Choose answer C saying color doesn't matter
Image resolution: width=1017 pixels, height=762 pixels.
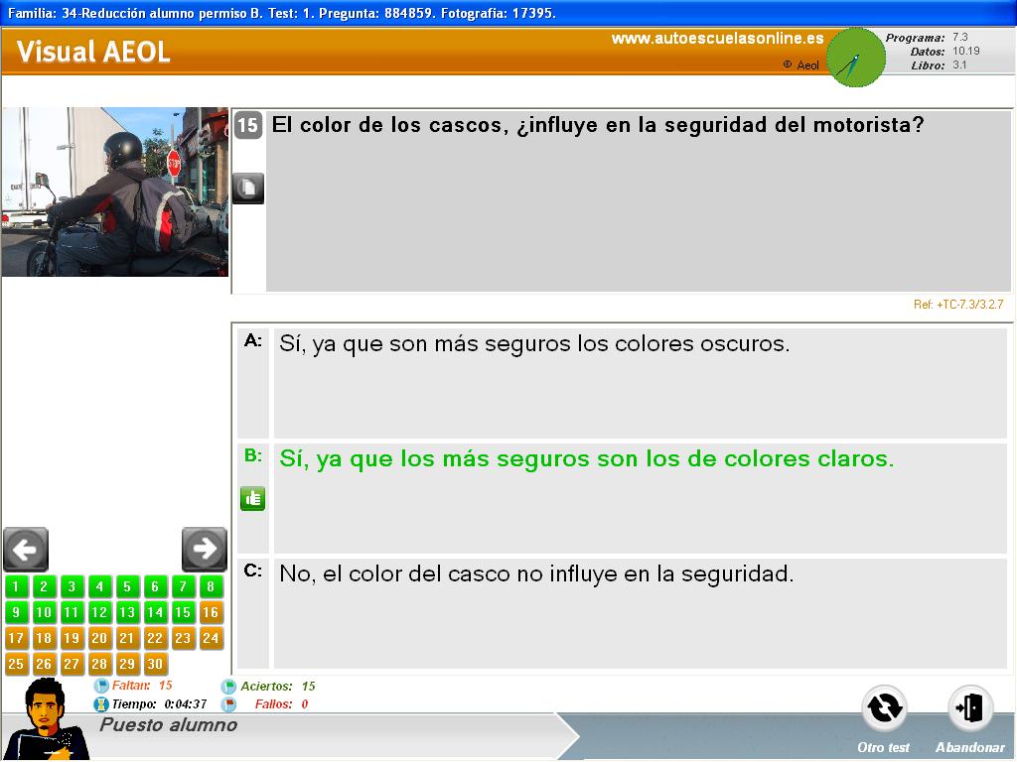pos(536,573)
